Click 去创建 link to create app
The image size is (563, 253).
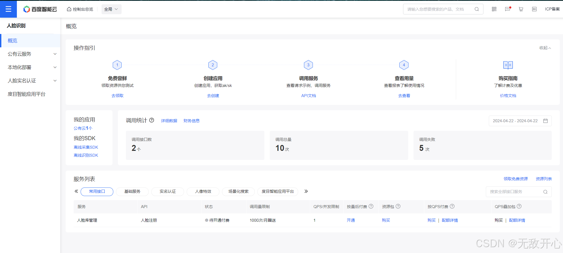pyautogui.click(x=213, y=96)
